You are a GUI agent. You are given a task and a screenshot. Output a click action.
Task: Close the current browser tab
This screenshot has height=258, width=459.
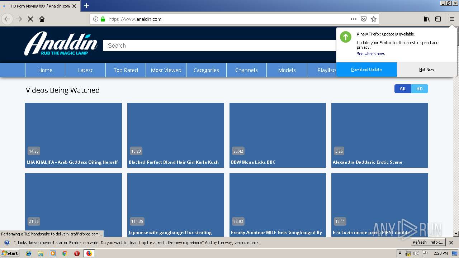pos(75,6)
